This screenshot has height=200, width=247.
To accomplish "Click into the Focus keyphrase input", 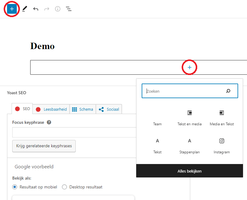I will click(x=74, y=132).
